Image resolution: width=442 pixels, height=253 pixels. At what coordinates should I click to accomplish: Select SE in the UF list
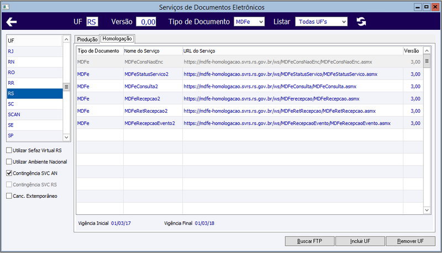(35, 125)
